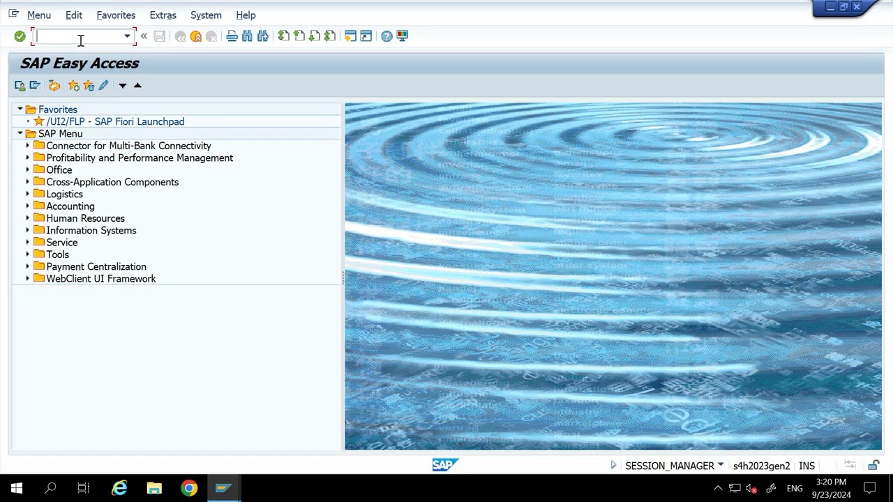Open Google Chrome from the taskbar
The height and width of the screenshot is (502, 893).
[189, 488]
